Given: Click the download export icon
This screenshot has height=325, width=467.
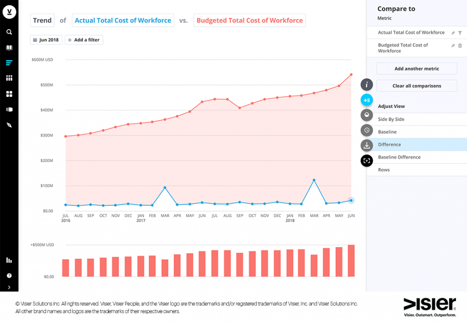Looking at the screenshot, I should (367, 145).
